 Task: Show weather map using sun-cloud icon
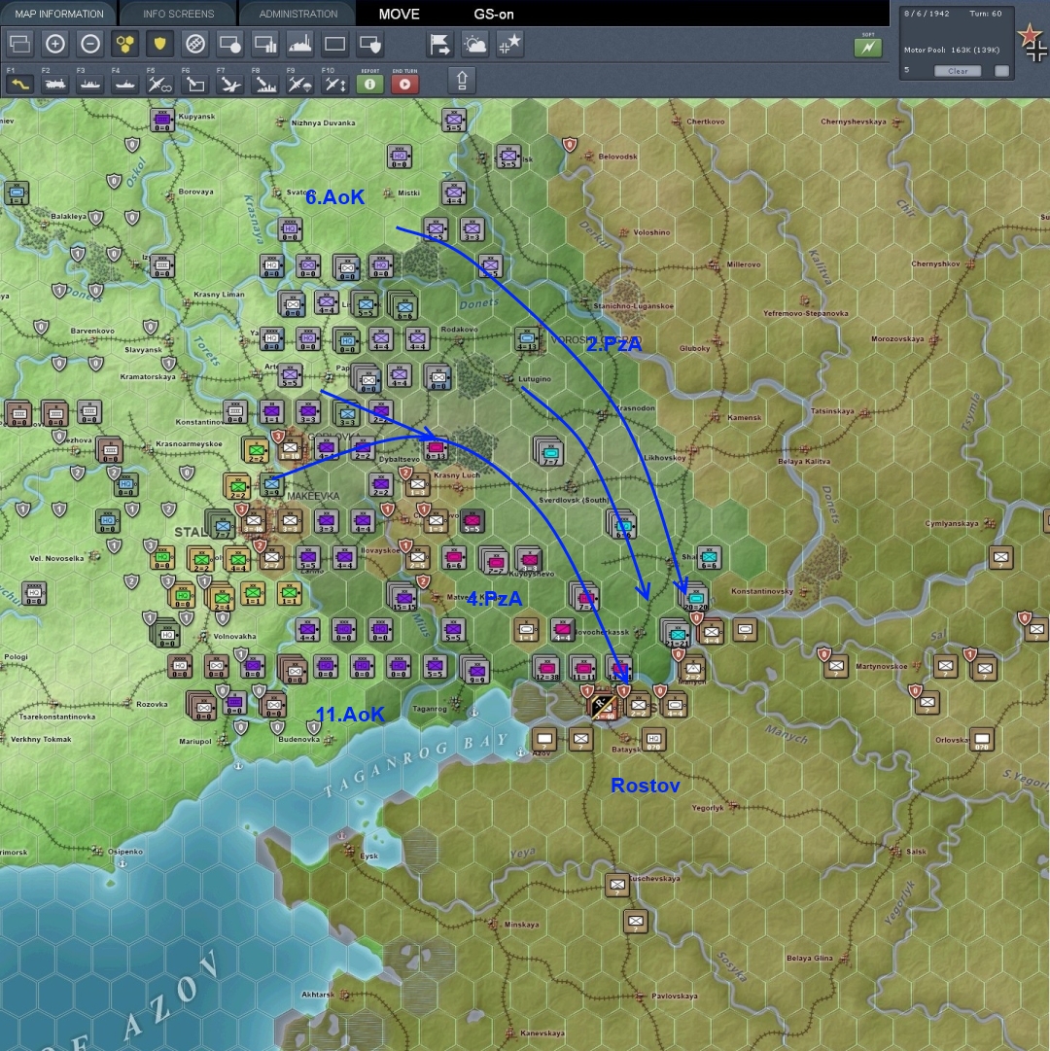point(475,44)
